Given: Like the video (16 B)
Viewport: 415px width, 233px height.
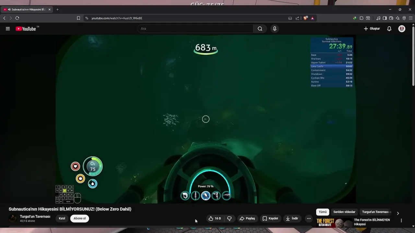Looking at the screenshot, I should click(215, 218).
